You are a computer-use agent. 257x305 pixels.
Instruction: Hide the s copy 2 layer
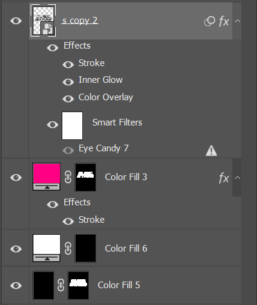16,20
